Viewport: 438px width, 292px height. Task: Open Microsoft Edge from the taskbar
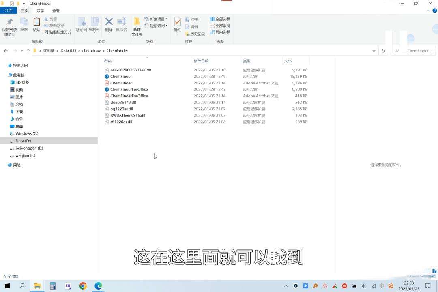click(98, 286)
